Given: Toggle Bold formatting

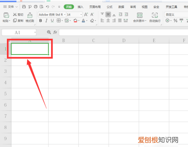Looking at the screenshot, I should (x=41, y=21).
